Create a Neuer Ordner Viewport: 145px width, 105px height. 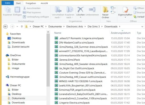point(106,12)
